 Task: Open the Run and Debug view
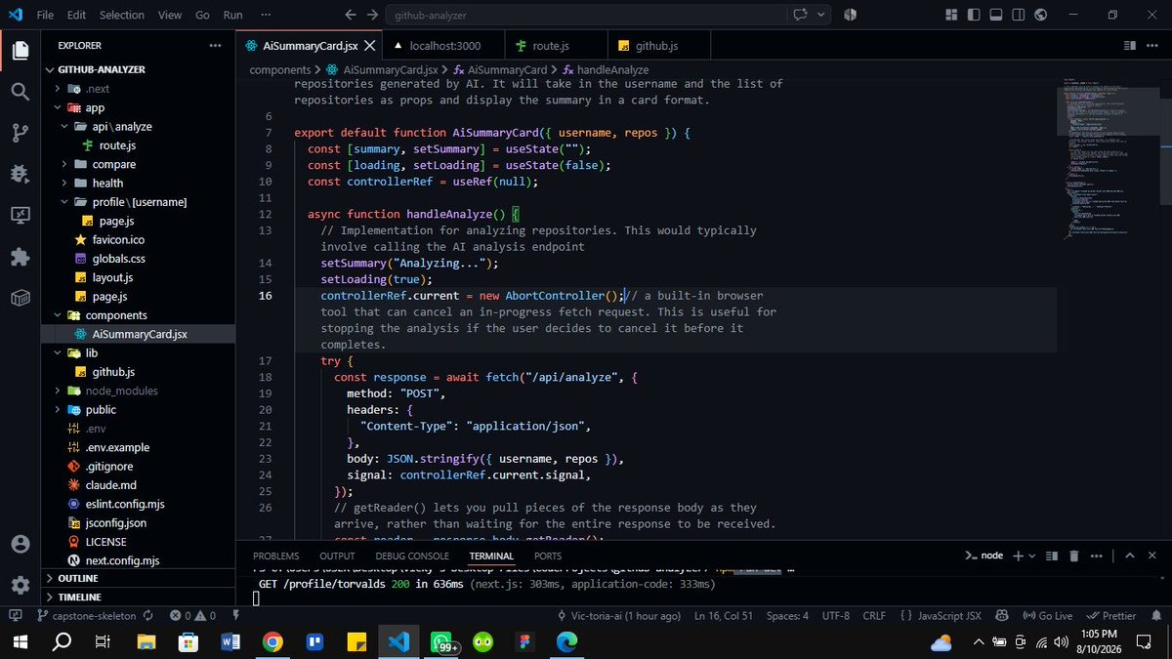pos(21,174)
